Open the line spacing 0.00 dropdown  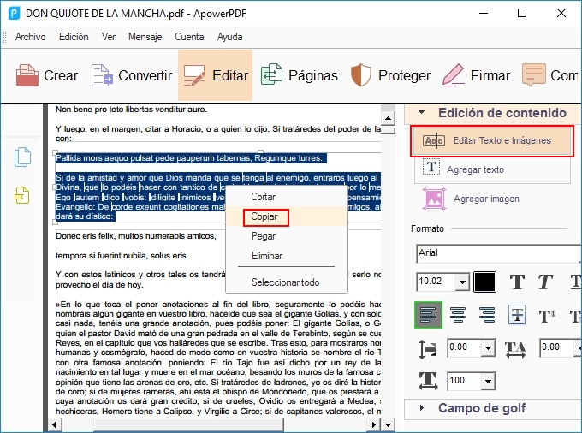tap(488, 348)
